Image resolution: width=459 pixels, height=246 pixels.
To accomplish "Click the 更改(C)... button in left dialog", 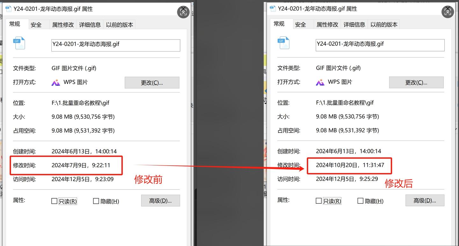I will point(152,83).
